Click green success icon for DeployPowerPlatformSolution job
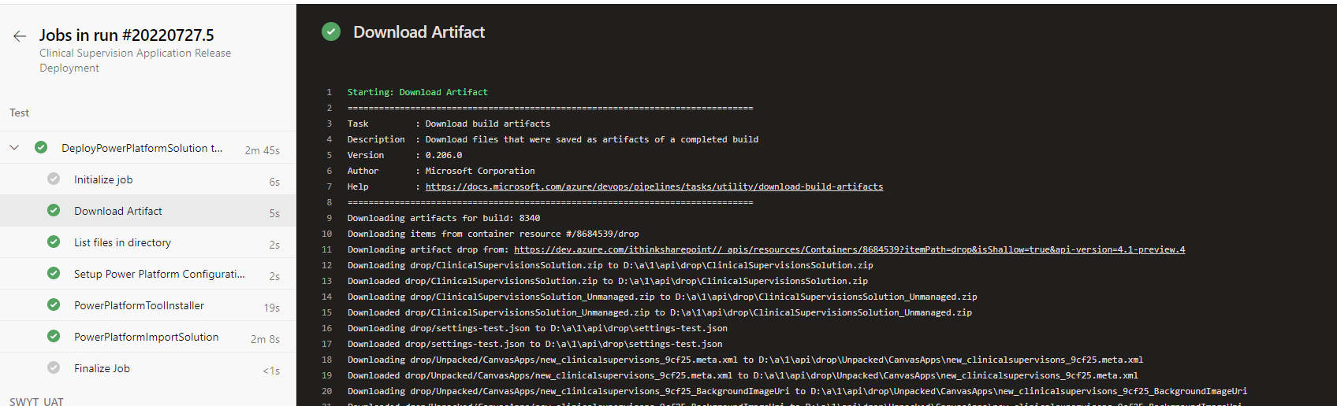The width and height of the screenshot is (1337, 406). [x=41, y=148]
